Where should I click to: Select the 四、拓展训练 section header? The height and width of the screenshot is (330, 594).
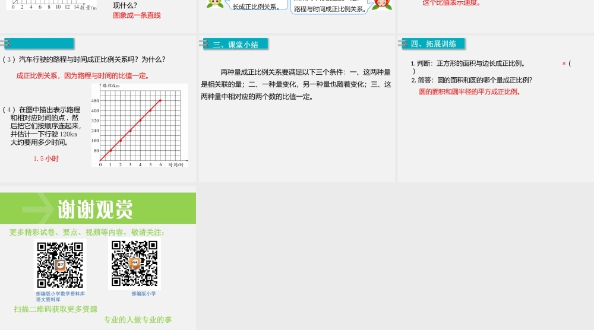click(434, 43)
